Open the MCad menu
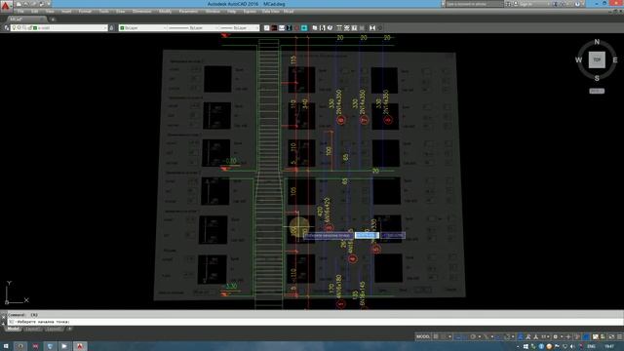The height and width of the screenshot is (351, 624). point(289,12)
